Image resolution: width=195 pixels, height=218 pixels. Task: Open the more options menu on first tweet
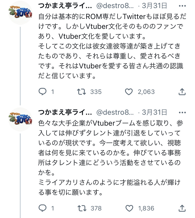click(x=182, y=6)
